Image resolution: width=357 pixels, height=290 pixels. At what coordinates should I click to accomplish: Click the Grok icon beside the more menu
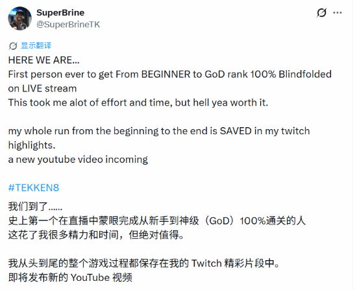tap(321, 13)
